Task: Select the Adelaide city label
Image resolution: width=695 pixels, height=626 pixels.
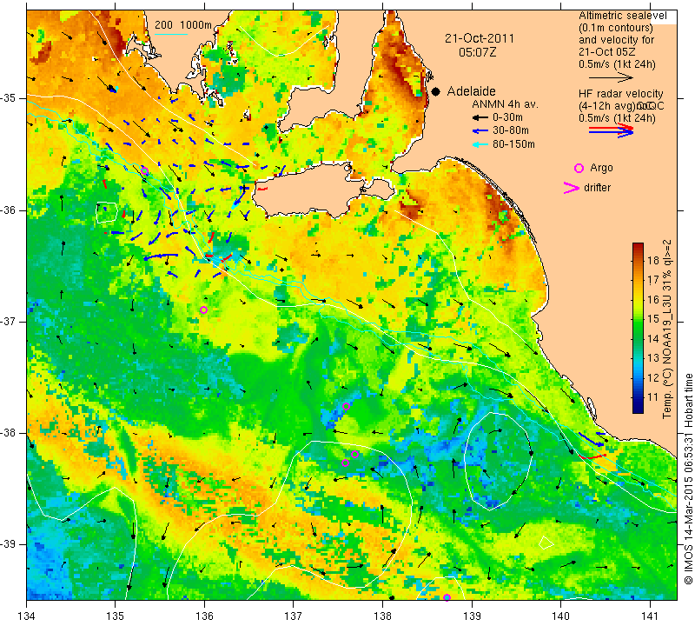Action: [x=471, y=91]
